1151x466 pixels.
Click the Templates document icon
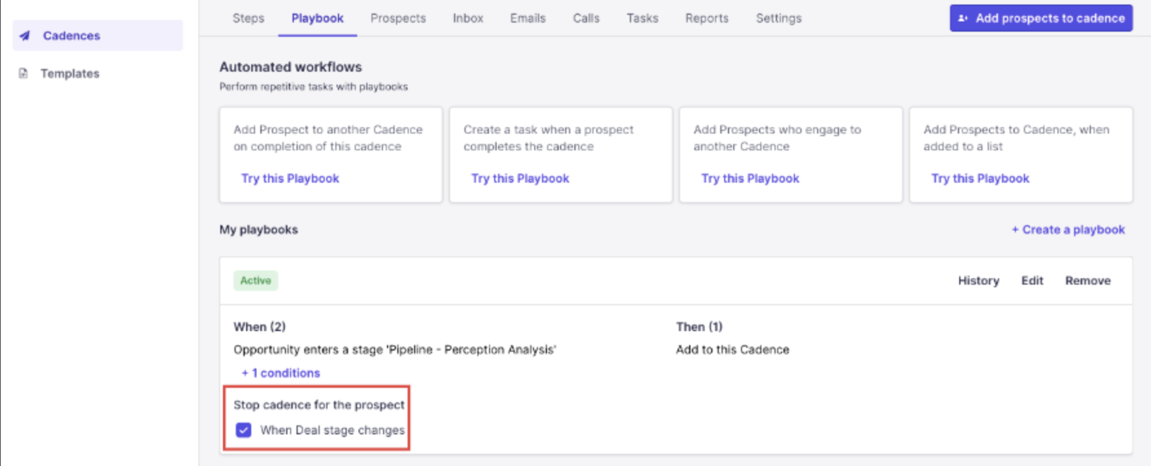(23, 73)
